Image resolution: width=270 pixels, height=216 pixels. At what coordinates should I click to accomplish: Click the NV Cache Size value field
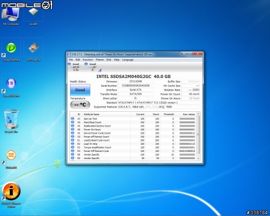pyautogui.click(x=190, y=86)
